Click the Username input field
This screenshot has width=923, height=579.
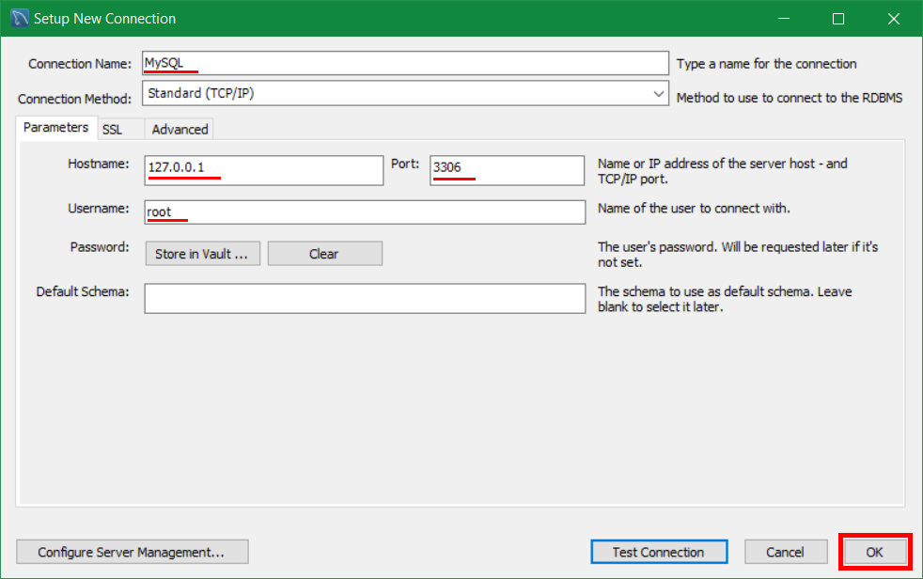pos(365,211)
